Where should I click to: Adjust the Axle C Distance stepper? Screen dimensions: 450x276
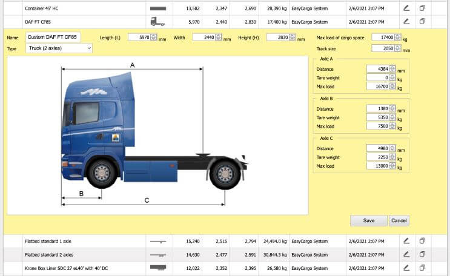click(392, 148)
